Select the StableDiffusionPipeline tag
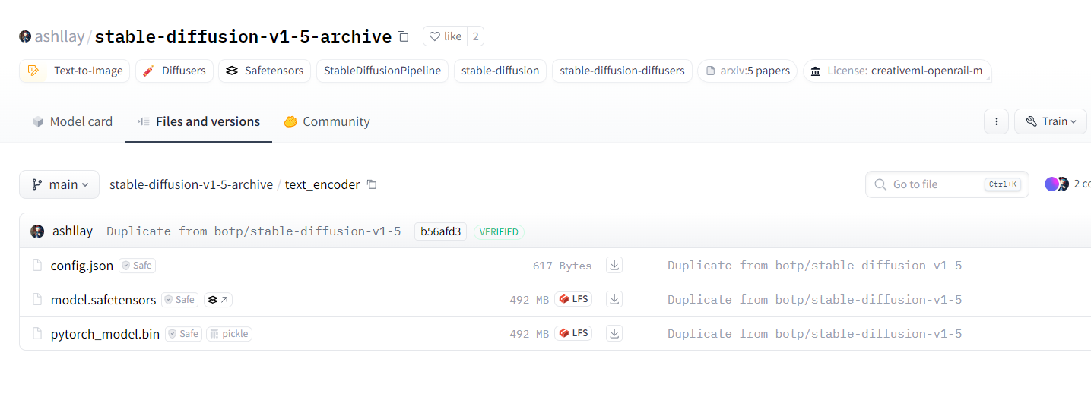1091x400 pixels. click(382, 71)
